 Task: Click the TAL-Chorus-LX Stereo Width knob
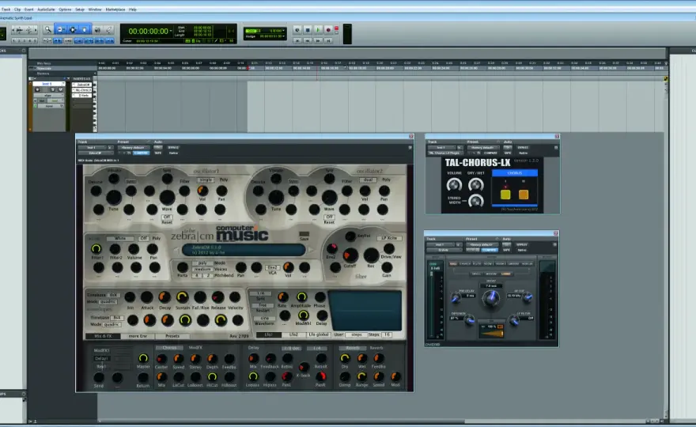click(x=476, y=201)
